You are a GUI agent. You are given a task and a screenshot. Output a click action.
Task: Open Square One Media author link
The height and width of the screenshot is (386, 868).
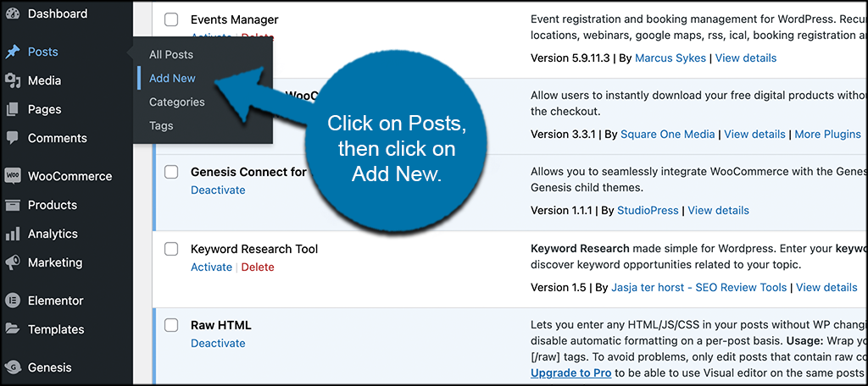tap(668, 134)
